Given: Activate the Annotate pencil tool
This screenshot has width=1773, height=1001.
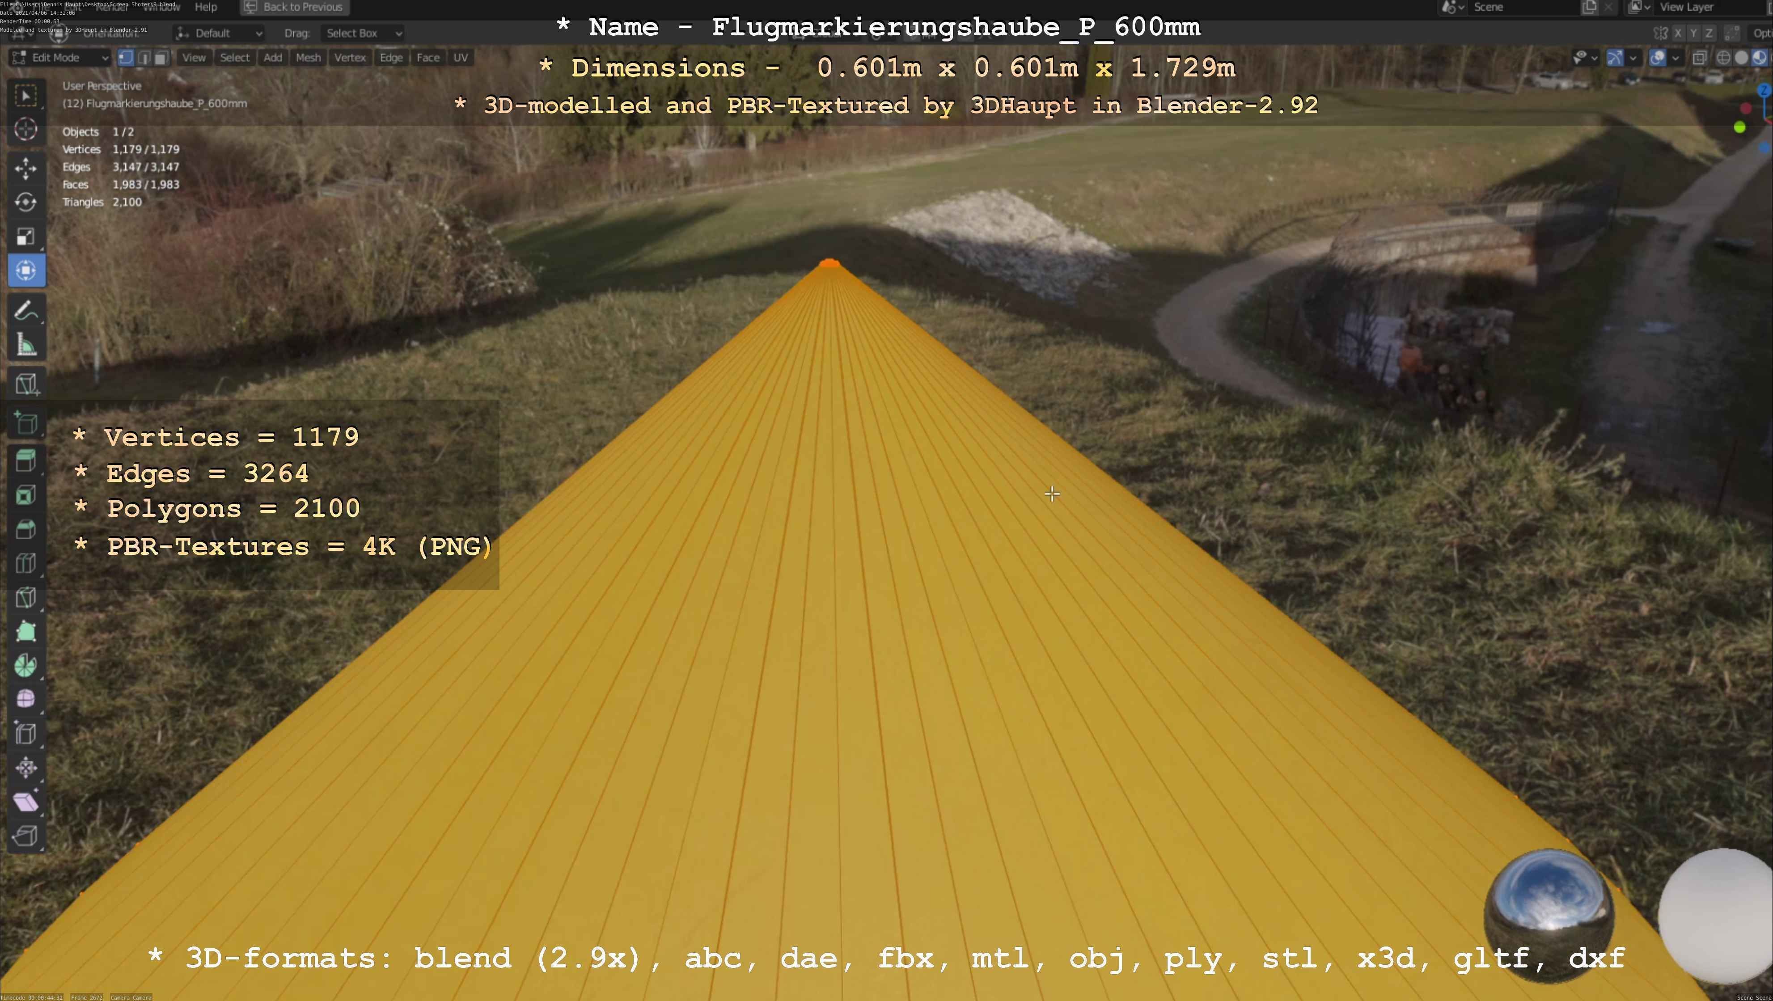Looking at the screenshot, I should (x=26, y=311).
